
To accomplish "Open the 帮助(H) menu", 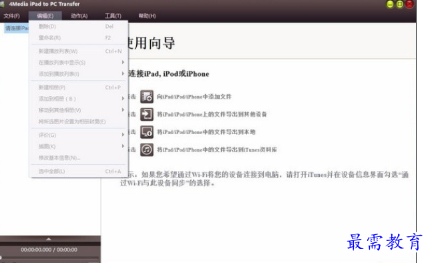I will click(x=147, y=16).
